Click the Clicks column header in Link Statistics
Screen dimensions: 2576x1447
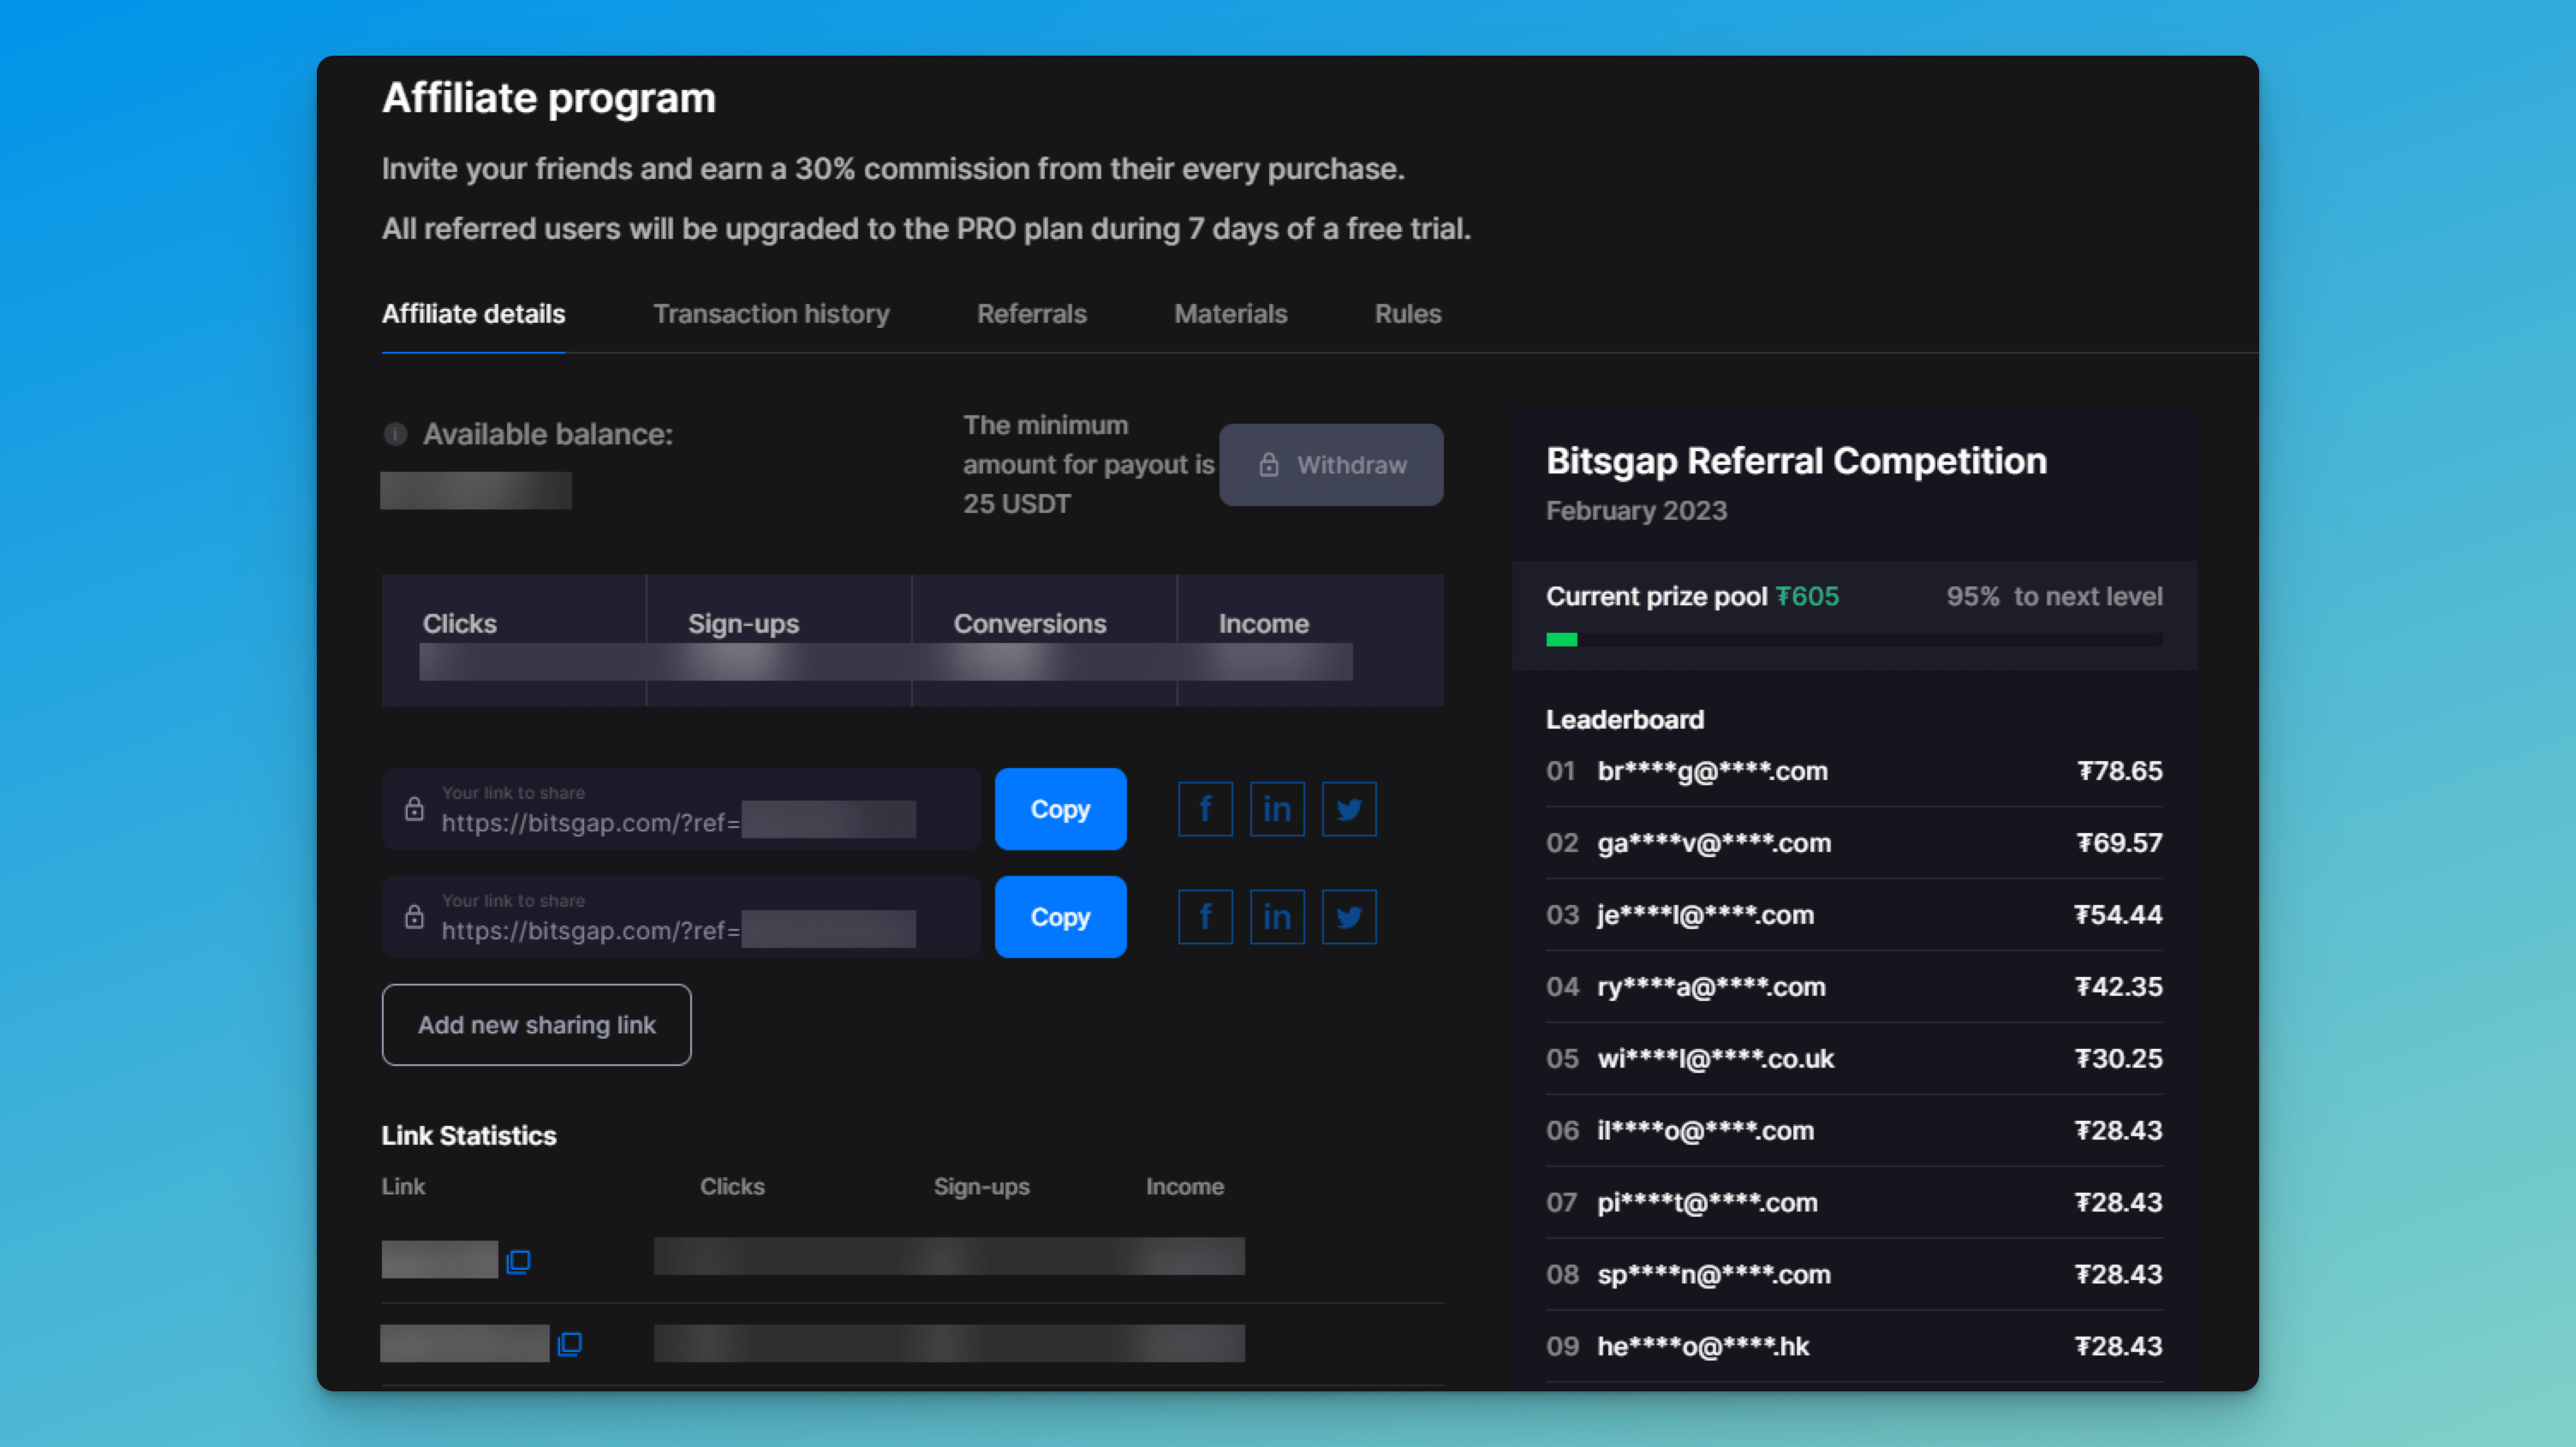[x=732, y=1187]
